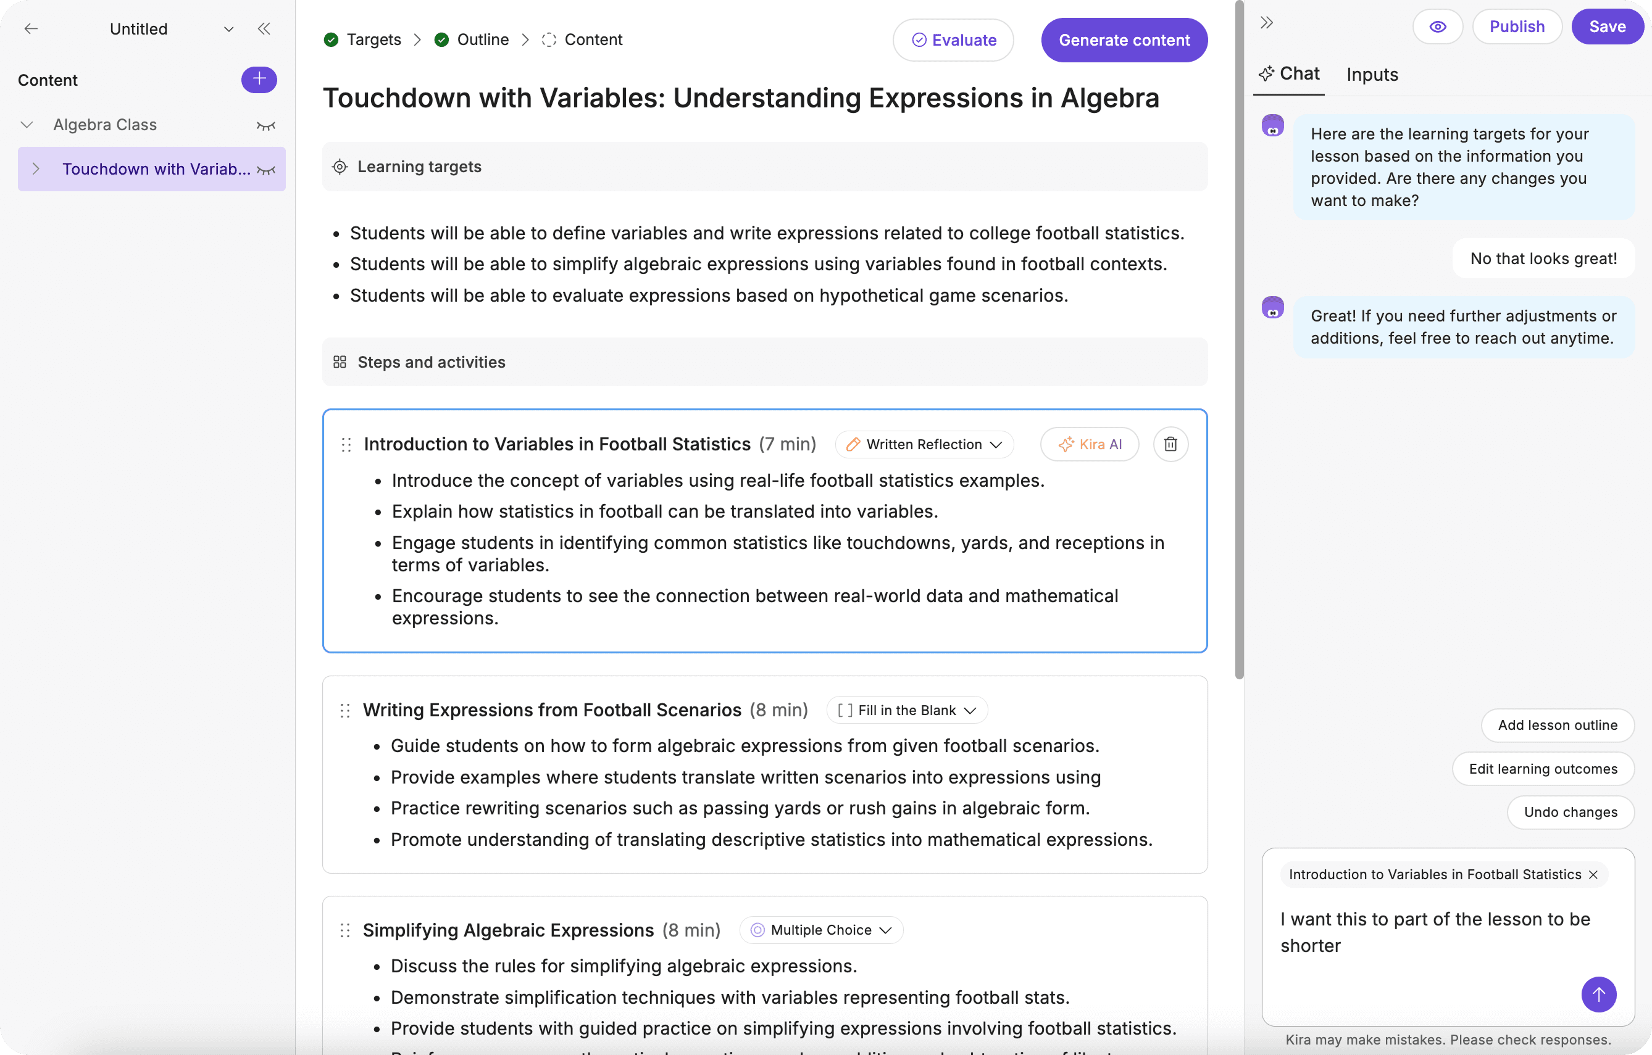Toggle visibility of Algebra Class

click(x=265, y=125)
